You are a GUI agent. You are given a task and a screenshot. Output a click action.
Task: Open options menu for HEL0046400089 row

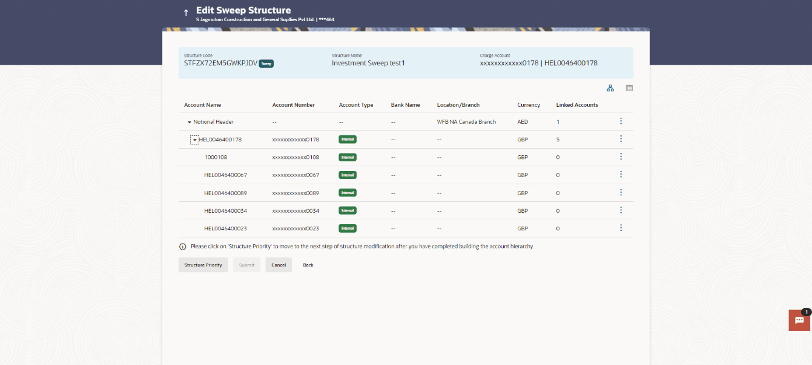[621, 193]
